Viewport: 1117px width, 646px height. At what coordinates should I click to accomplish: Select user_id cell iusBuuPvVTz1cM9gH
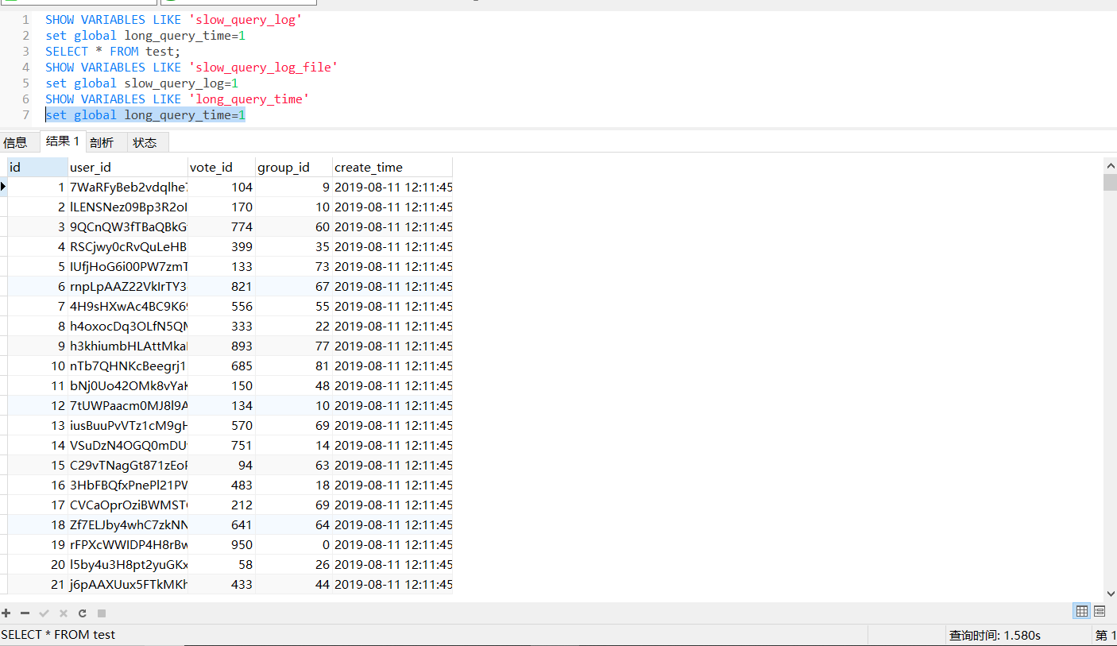[128, 426]
